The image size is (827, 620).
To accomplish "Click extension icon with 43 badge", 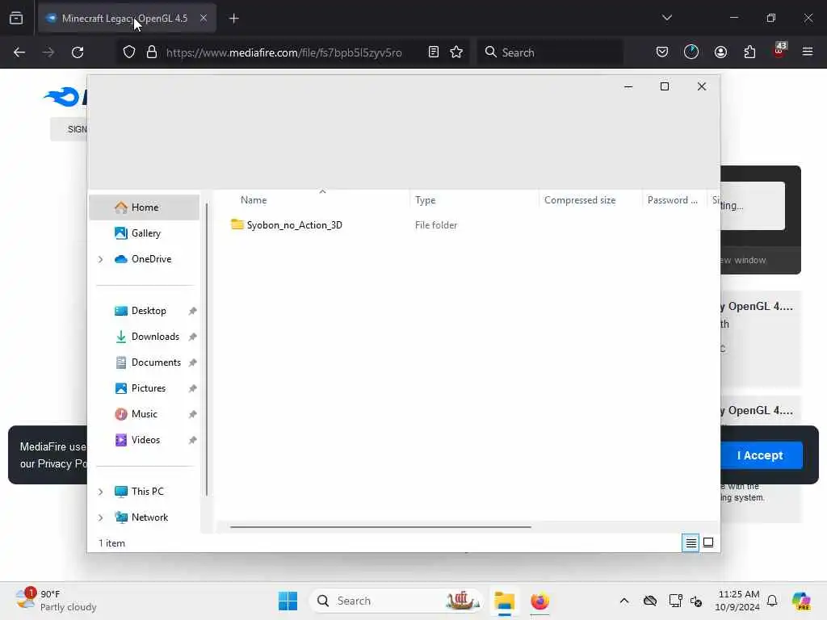I will [x=779, y=51].
